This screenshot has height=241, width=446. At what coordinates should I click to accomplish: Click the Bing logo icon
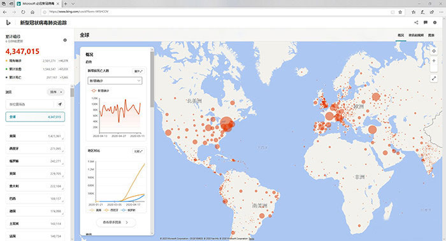click(8, 22)
